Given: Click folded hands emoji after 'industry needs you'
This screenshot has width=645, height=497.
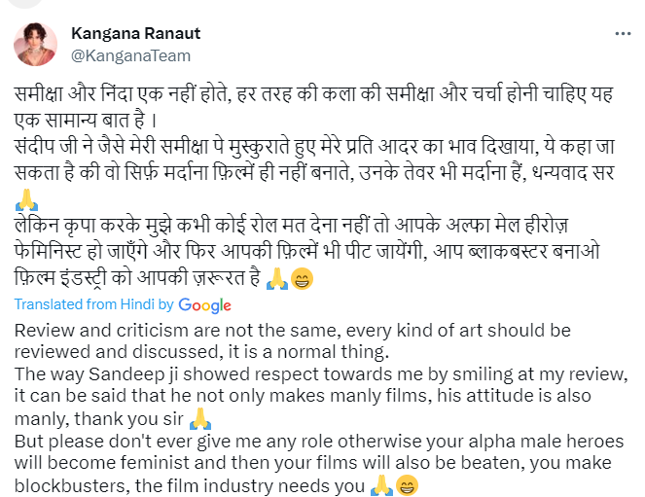Looking at the screenshot, I should tap(381, 486).
